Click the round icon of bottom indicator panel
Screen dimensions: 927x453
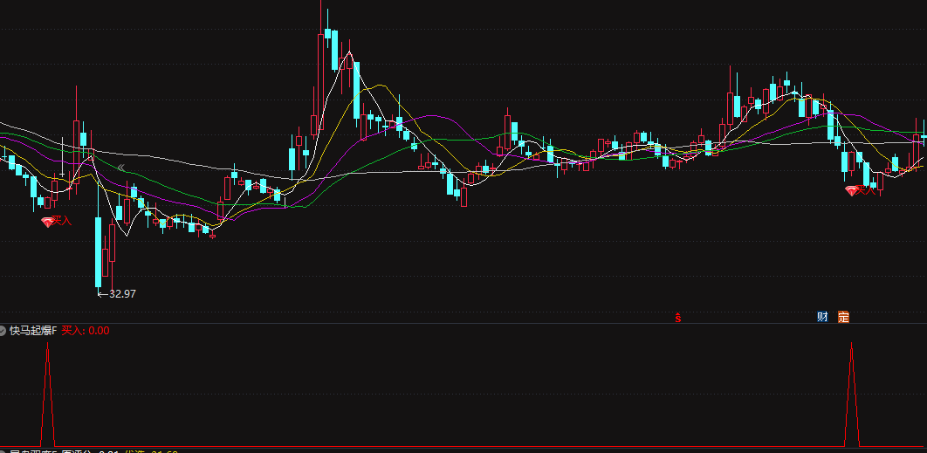click(x=3, y=450)
